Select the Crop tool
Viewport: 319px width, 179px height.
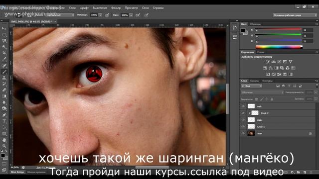[x=4, y=53]
